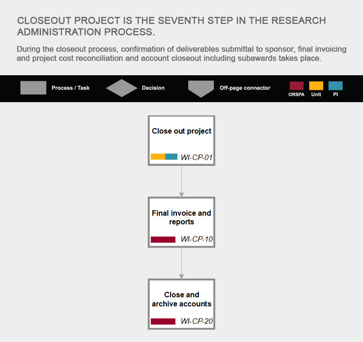Select the PI teal legend swatch
The image size is (363, 342).
[336, 86]
